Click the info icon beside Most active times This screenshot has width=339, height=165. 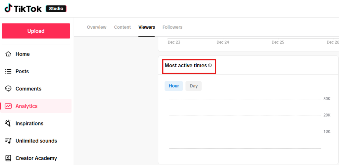pos(210,65)
